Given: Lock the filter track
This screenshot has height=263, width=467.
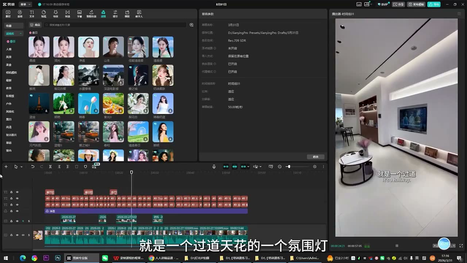Looking at the screenshot, I should tap(11, 211).
